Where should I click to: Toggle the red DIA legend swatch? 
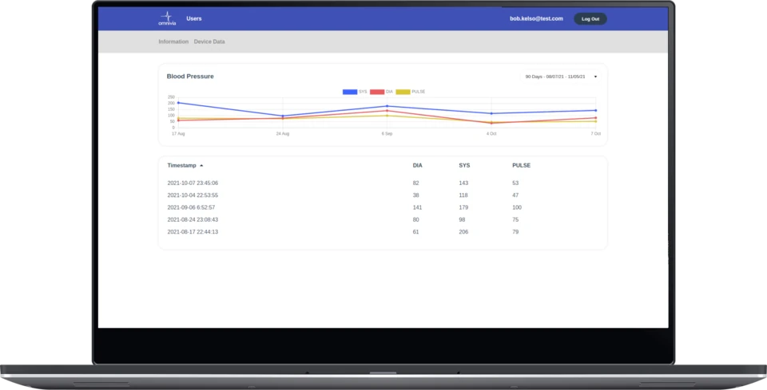(376, 92)
